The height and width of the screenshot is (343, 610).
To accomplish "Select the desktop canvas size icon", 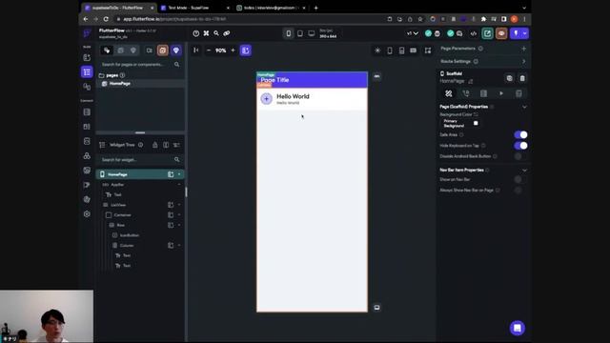I will (312, 33).
